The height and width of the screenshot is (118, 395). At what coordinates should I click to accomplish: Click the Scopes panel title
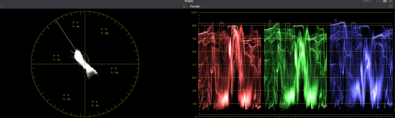(x=189, y=1)
